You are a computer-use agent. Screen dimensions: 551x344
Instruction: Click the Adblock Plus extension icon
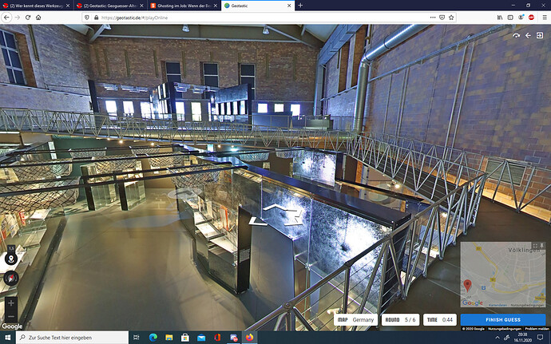(x=531, y=18)
